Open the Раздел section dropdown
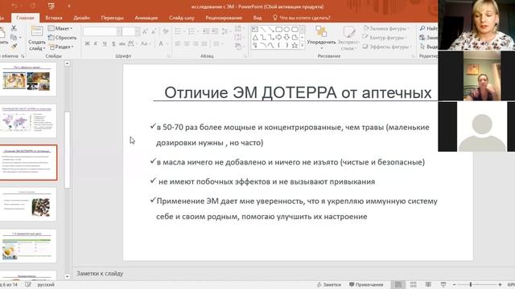The width and height of the screenshot is (515, 289). [x=61, y=47]
